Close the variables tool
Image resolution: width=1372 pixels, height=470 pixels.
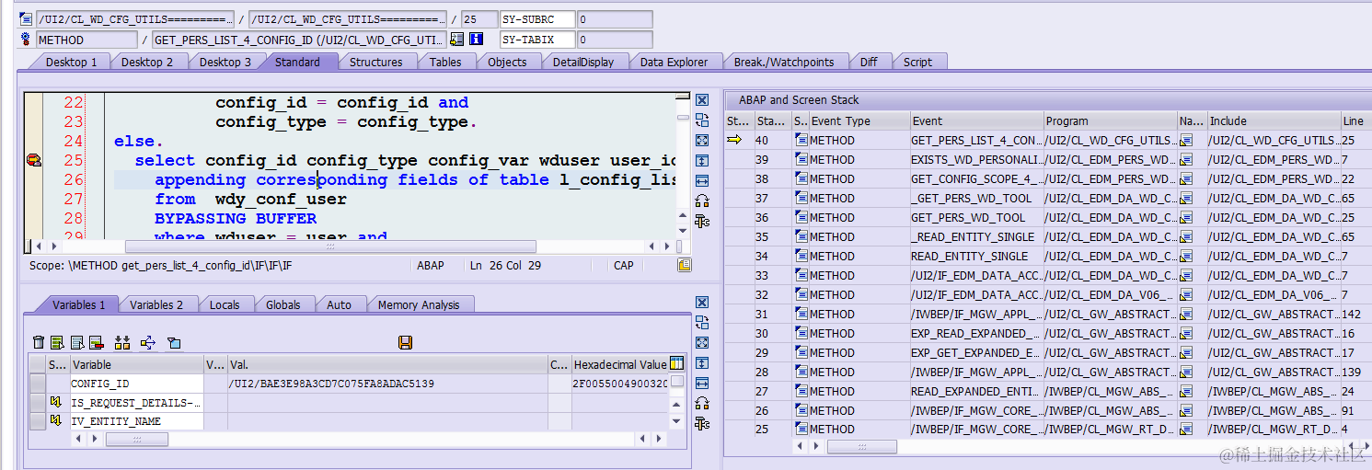tap(702, 303)
